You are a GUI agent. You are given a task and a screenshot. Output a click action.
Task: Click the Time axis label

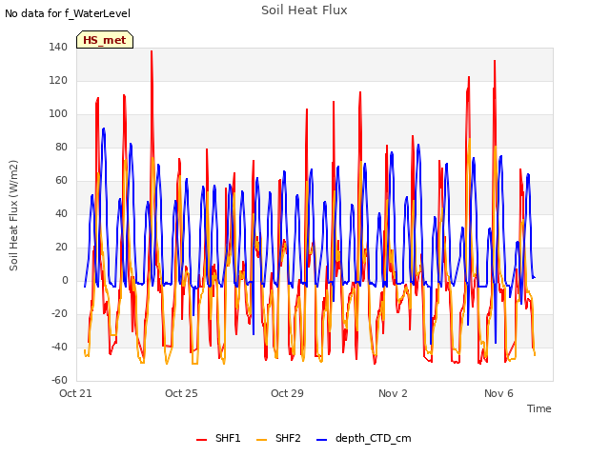[539, 408]
